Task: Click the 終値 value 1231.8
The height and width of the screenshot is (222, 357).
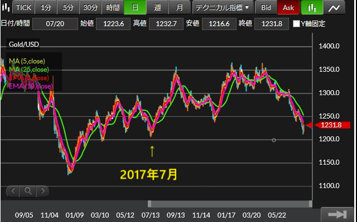Action: [272, 24]
